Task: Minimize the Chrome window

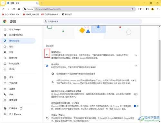Action: pyautogui.click(x=145, y=3)
